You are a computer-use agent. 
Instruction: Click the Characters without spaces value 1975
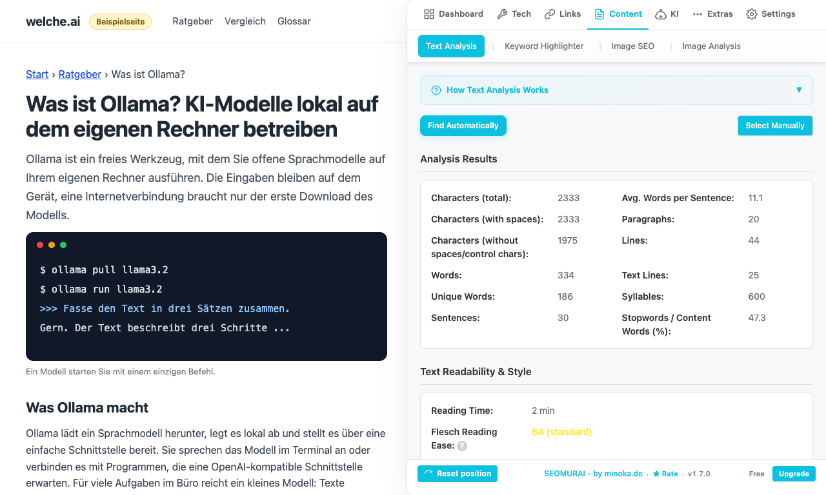click(567, 240)
